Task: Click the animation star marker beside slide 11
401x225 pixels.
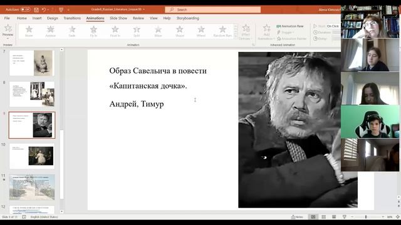Action: pyautogui.click(x=4, y=180)
